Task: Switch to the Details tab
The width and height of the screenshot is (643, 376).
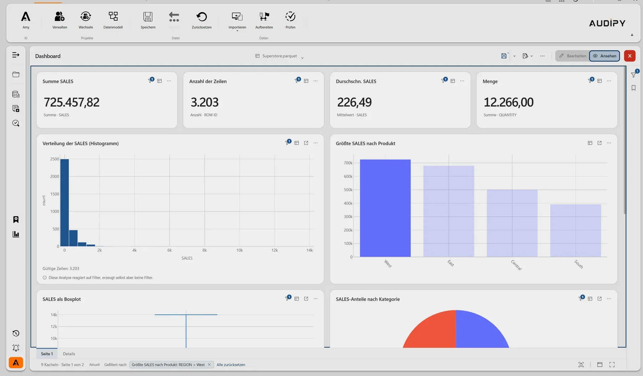Action: (x=69, y=354)
